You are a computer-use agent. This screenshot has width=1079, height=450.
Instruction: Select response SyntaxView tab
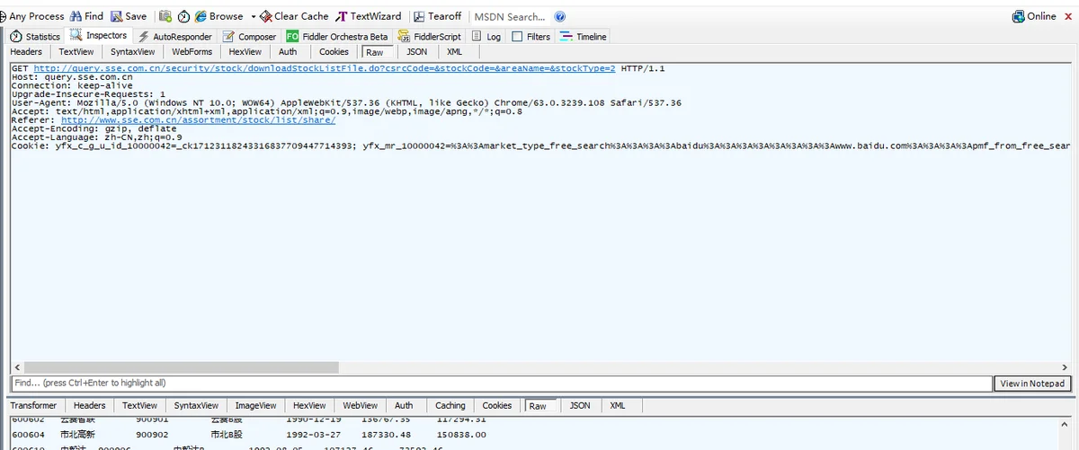[x=196, y=406]
